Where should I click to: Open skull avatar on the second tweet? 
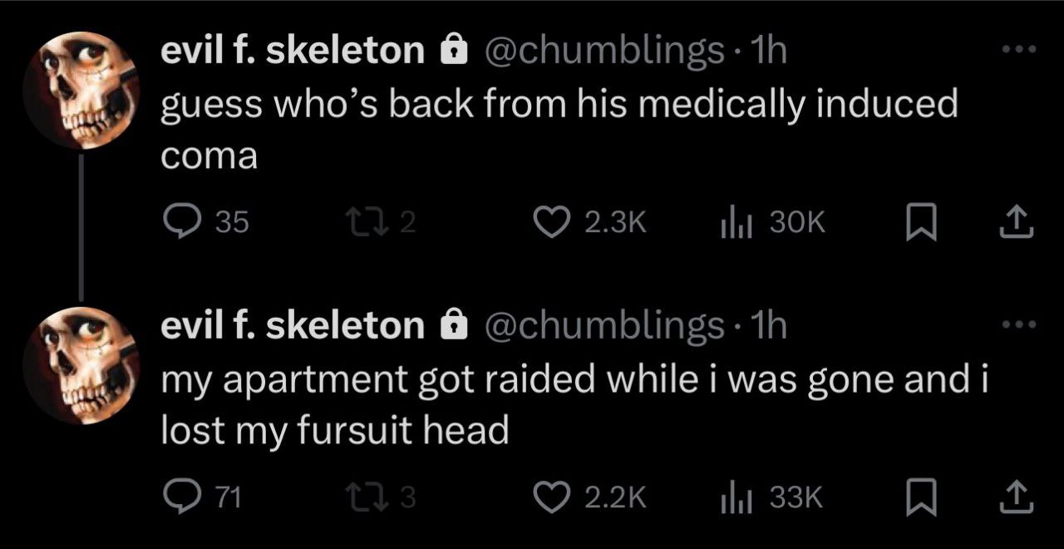80,366
